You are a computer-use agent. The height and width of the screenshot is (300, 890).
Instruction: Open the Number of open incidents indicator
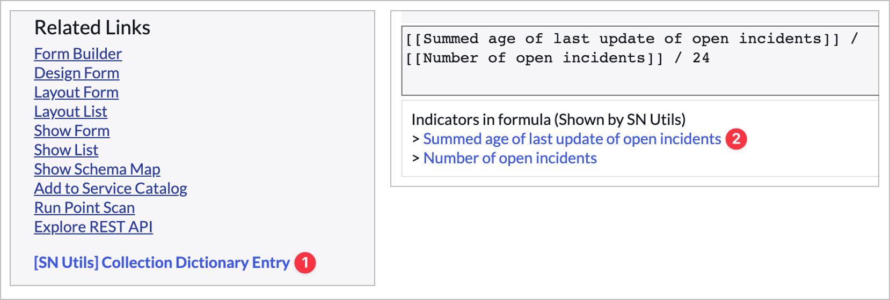510,159
